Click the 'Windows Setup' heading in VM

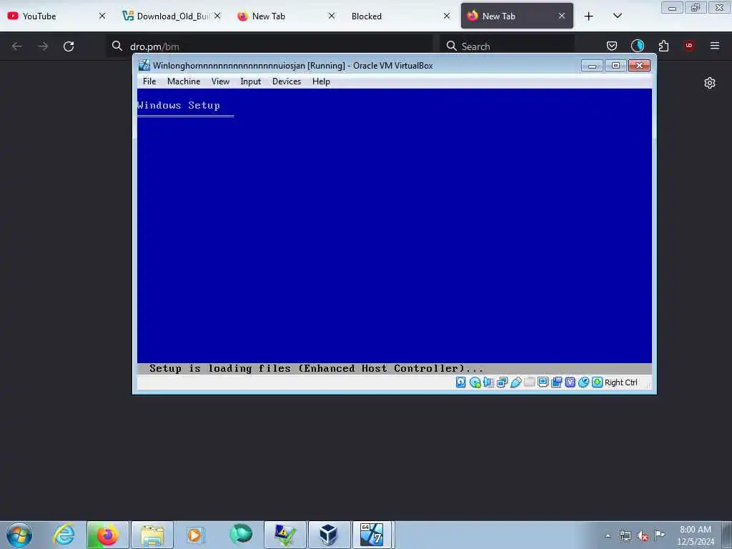click(178, 105)
